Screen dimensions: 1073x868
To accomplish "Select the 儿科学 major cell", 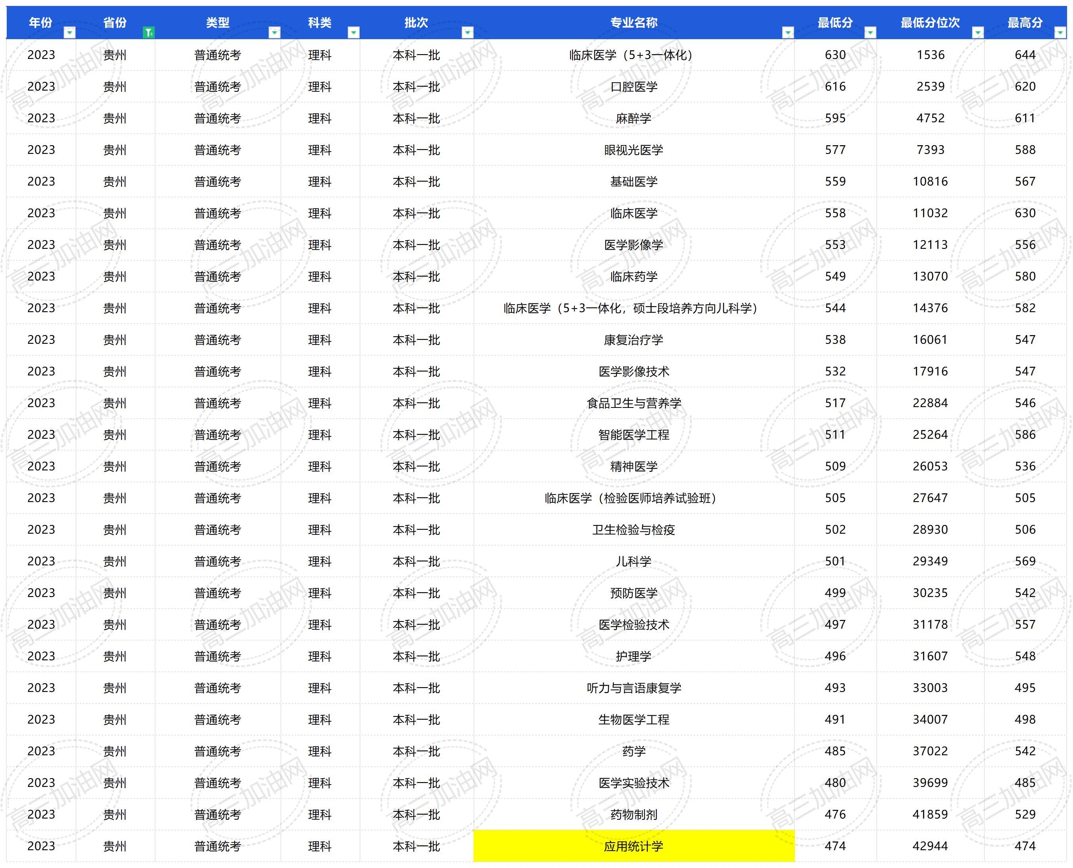I will [x=634, y=561].
